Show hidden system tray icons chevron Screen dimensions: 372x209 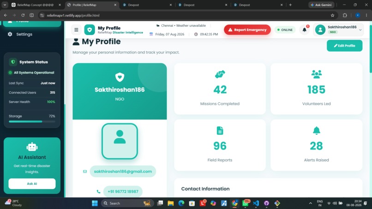point(310,203)
